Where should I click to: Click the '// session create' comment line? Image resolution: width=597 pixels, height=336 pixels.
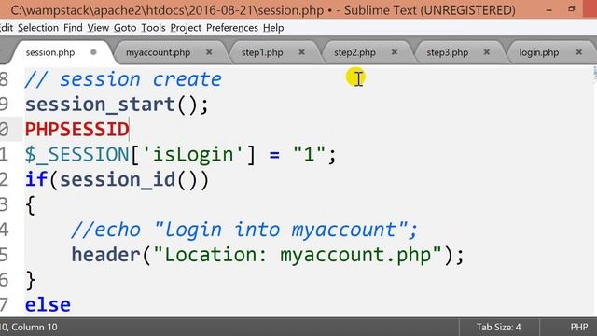pos(123,79)
